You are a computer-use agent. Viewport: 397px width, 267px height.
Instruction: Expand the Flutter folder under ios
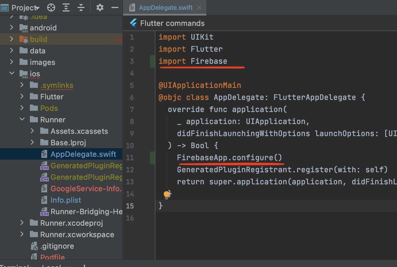point(22,96)
